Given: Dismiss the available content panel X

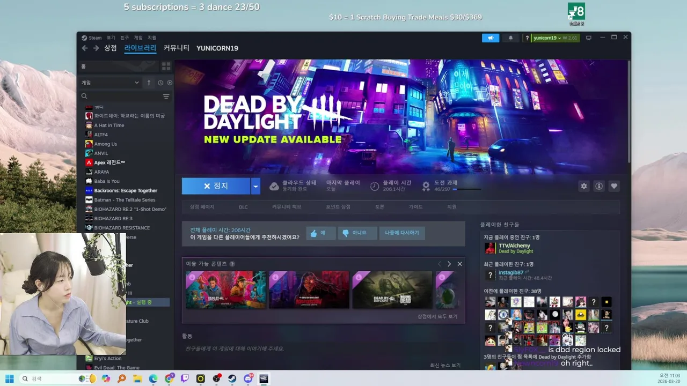Looking at the screenshot, I should [459, 264].
